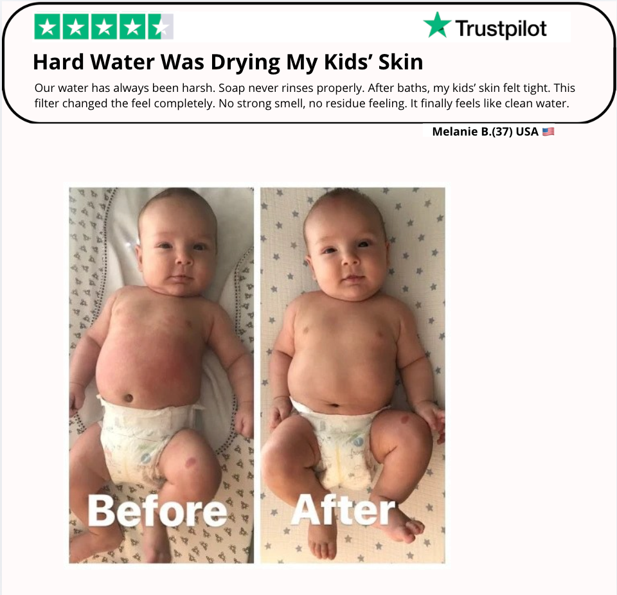Click reviewer name Melanie B.(37) USA

pos(485,132)
